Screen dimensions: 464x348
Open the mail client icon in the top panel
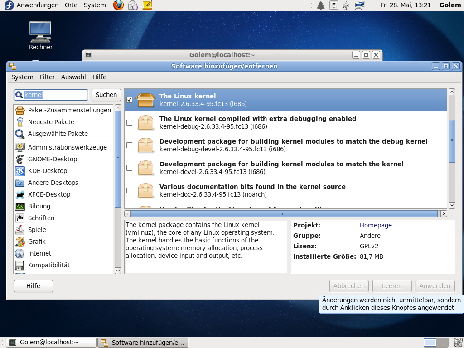coord(133,5)
